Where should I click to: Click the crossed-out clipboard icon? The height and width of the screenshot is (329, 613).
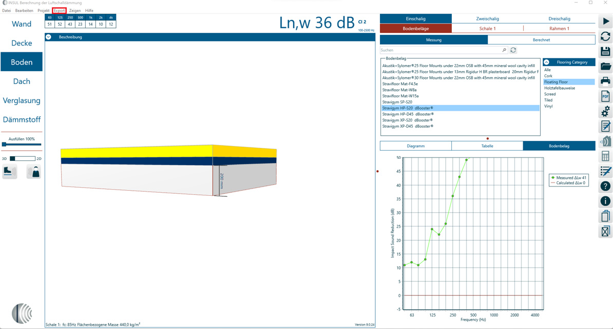tap(605, 231)
